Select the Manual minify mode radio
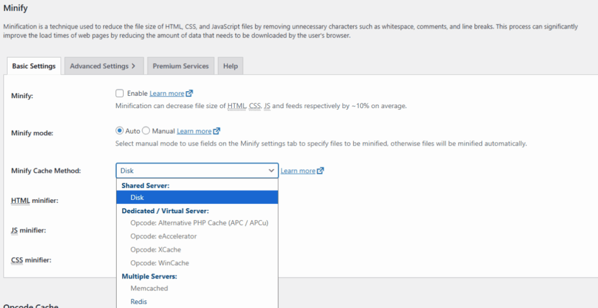598x308 pixels. 146,131
